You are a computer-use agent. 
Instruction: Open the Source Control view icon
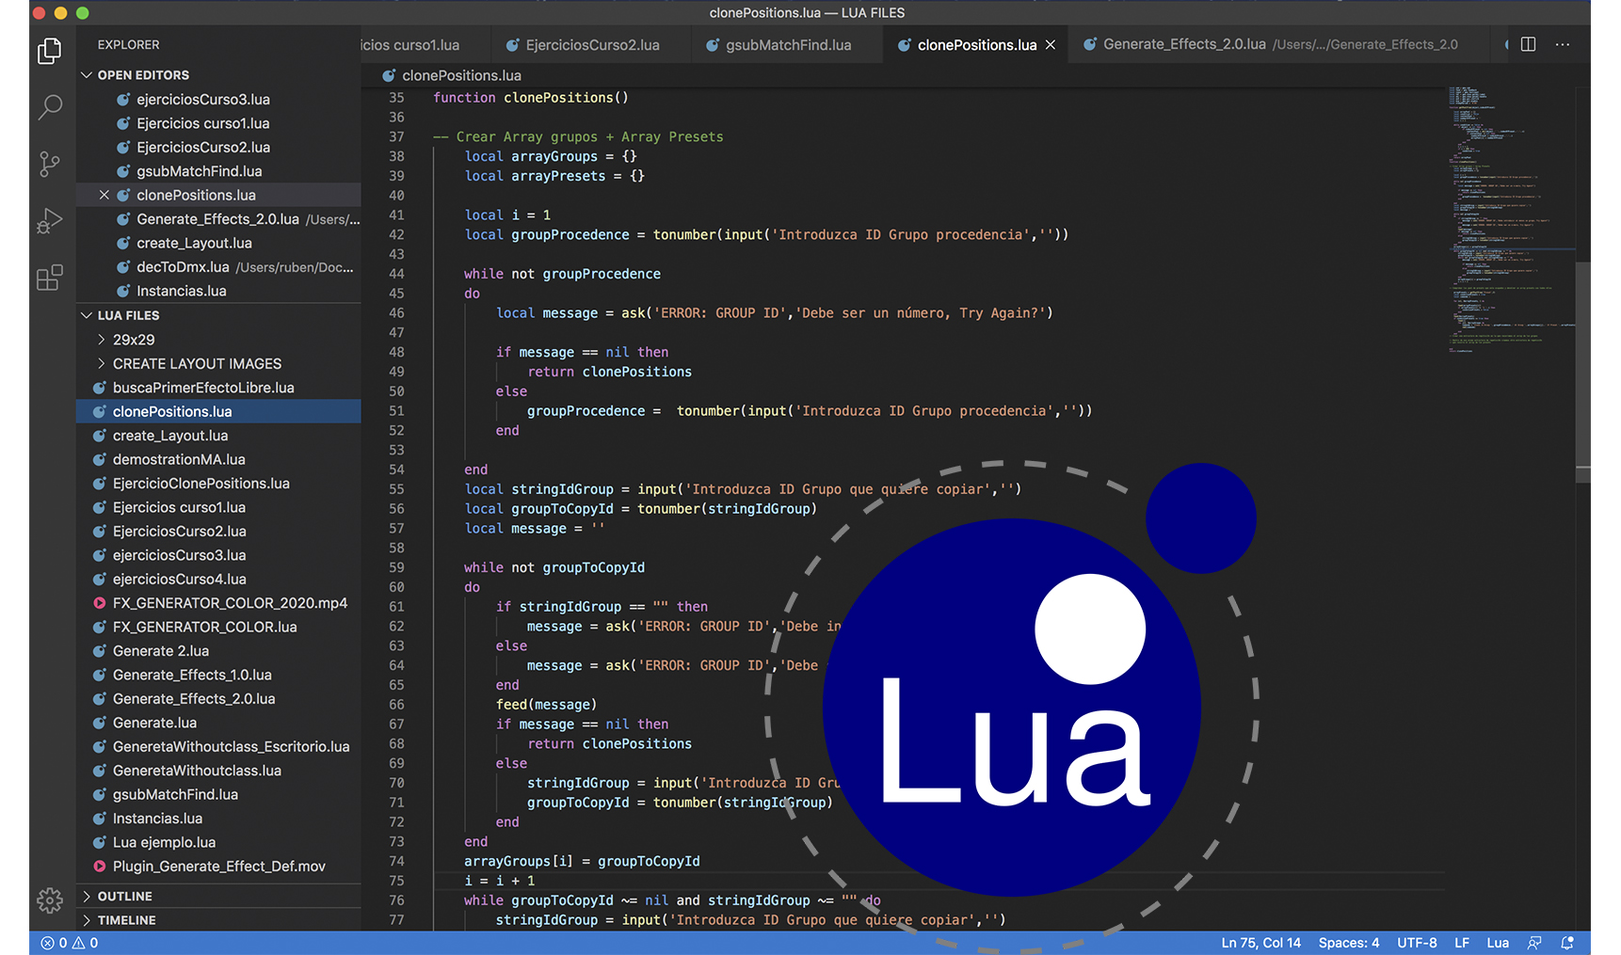coord(50,165)
